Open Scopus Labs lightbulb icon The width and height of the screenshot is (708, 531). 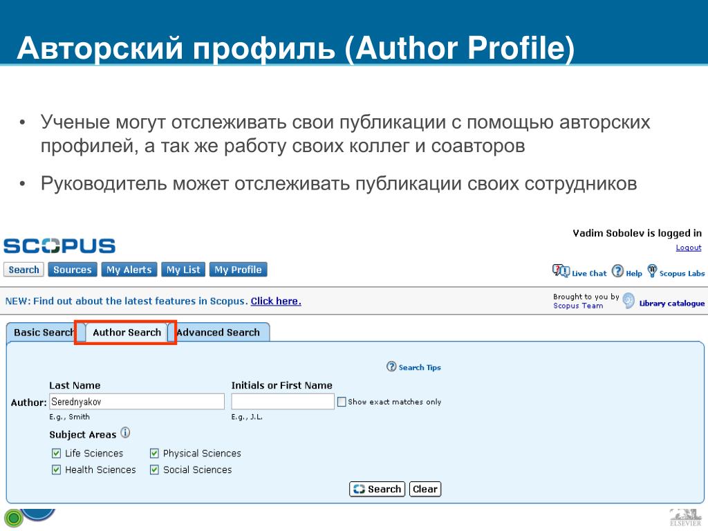[651, 271]
